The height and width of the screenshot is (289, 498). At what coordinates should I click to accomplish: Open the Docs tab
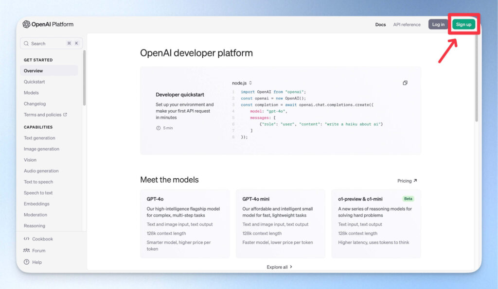click(380, 24)
